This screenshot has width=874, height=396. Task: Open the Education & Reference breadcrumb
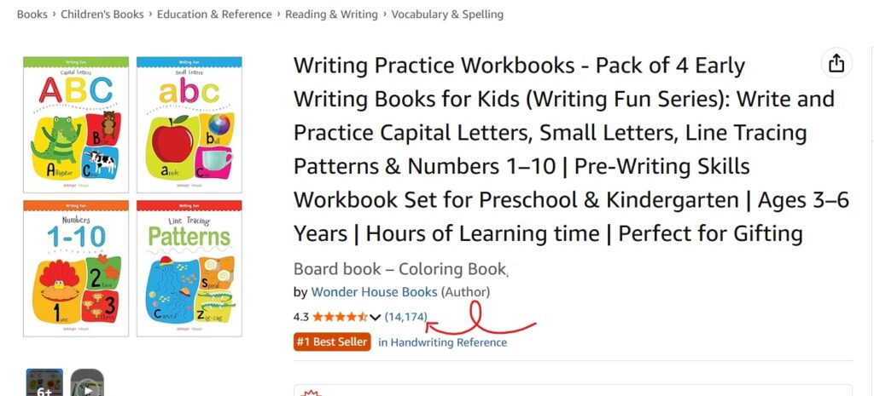click(x=214, y=14)
